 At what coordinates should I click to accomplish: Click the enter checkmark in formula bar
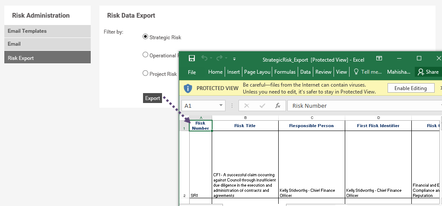click(x=262, y=106)
